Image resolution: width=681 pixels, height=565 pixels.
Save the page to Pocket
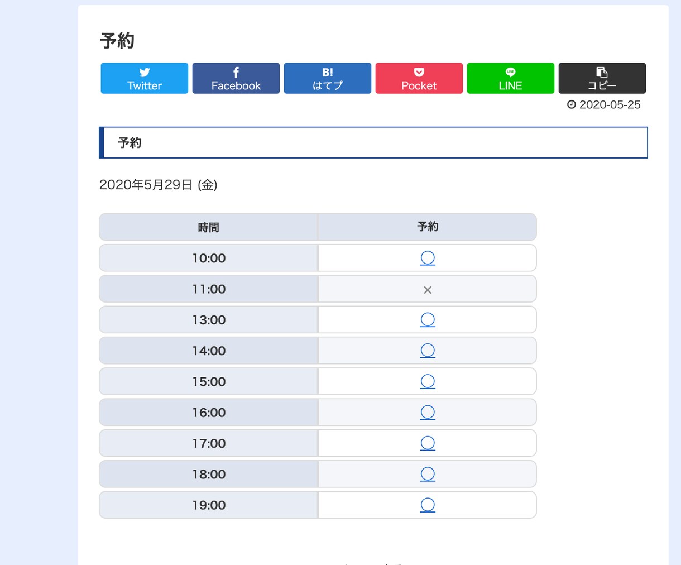tap(419, 78)
